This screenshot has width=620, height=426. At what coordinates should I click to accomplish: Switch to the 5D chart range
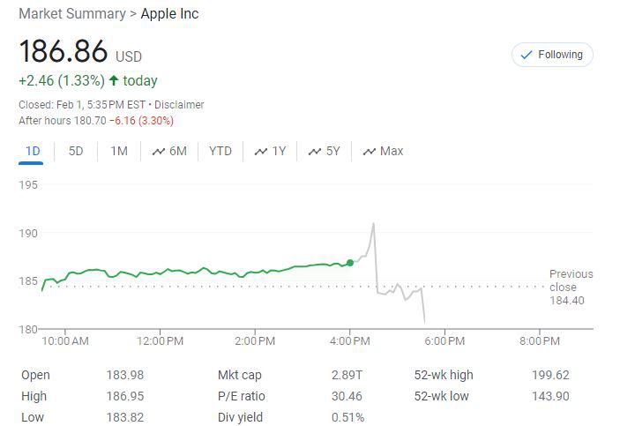pyautogui.click(x=76, y=151)
